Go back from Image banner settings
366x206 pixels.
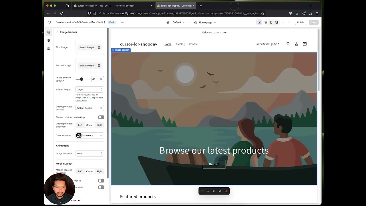coord(57,32)
